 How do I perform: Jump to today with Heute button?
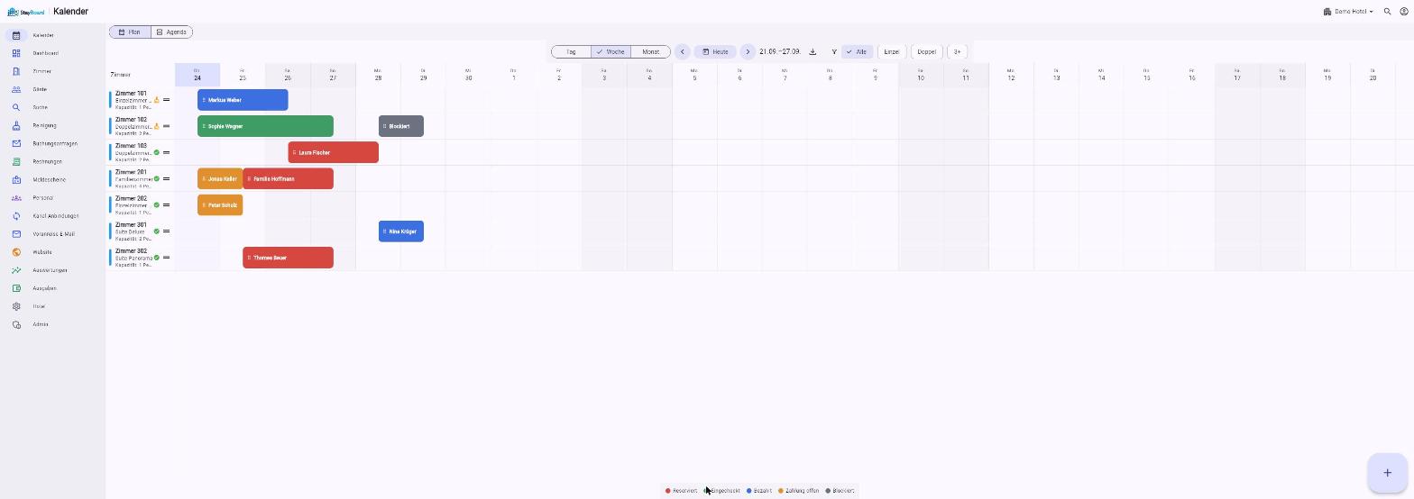(715, 51)
